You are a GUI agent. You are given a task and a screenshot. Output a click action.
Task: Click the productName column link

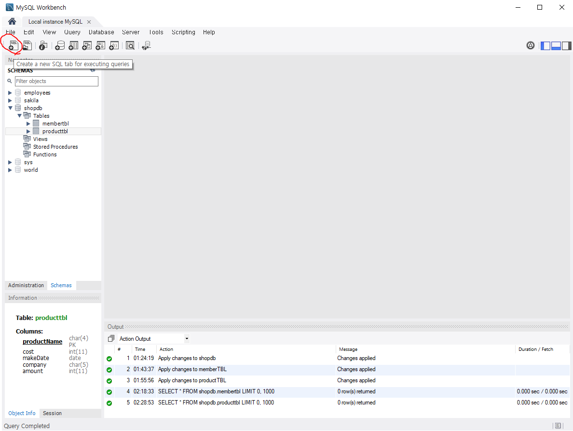pos(42,341)
